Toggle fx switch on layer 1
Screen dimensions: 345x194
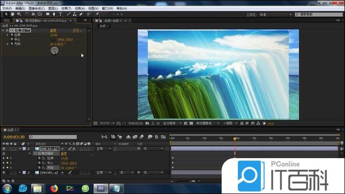74,149
